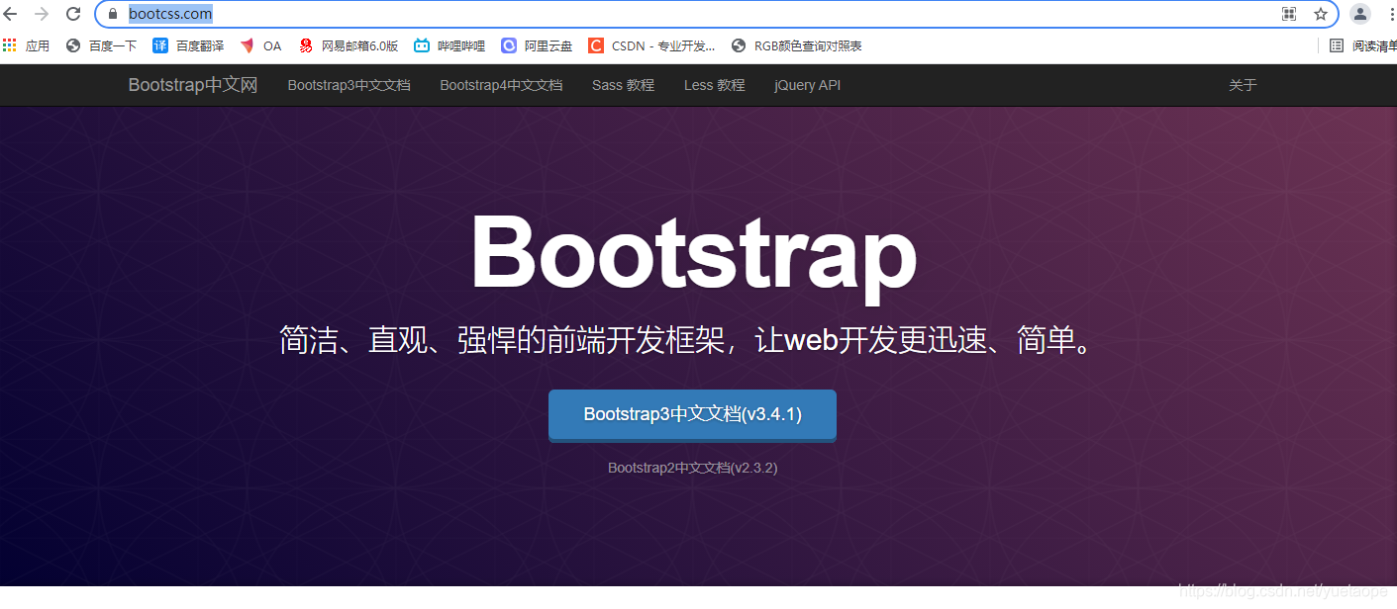Reload the page with the refresh icon
Screen dimensions: 1397x609
73,14
